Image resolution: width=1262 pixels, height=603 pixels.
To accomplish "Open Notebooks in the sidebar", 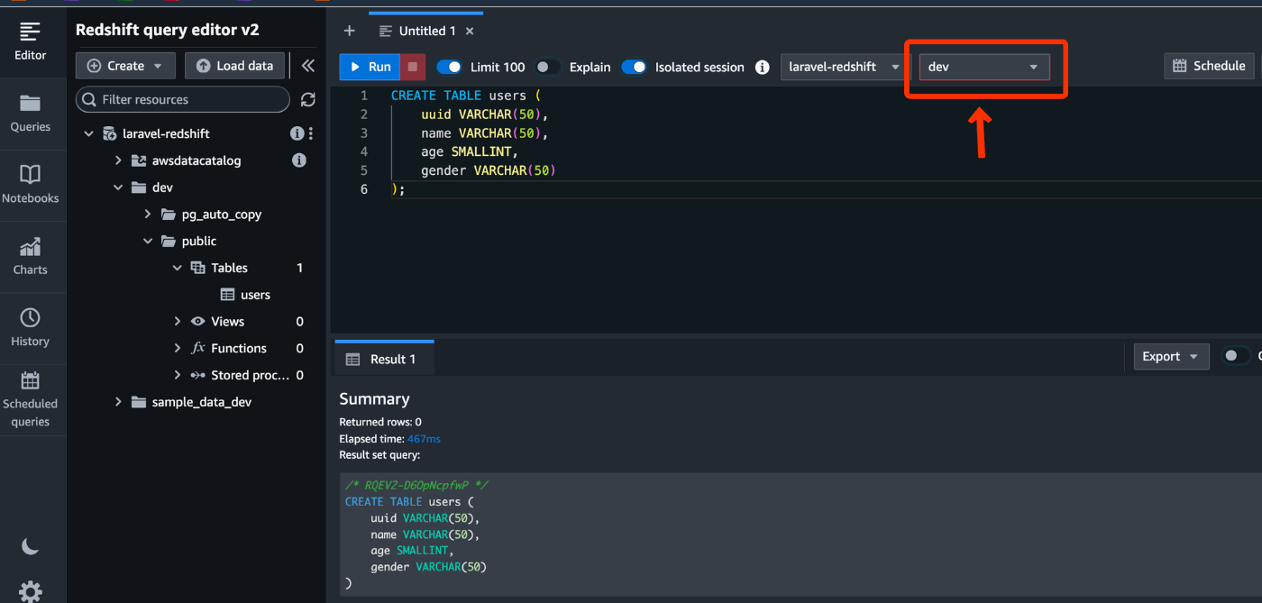I will 30,185.
